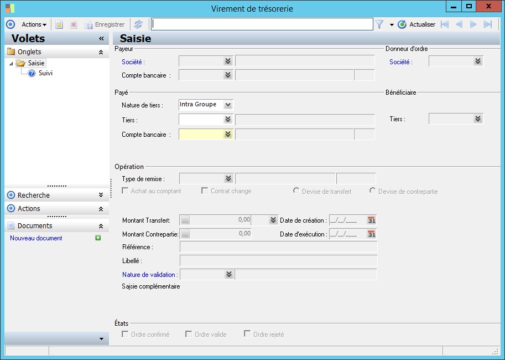Screen dimensions: 505x360
Task: Click the bottom panel dropdown arrow
Action: (x=101, y=339)
